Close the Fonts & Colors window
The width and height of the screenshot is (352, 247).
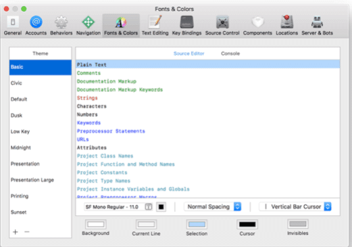tap(6, 9)
